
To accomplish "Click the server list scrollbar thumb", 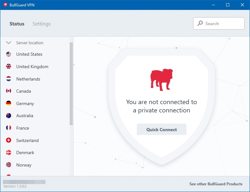I will [x=71, y=84].
